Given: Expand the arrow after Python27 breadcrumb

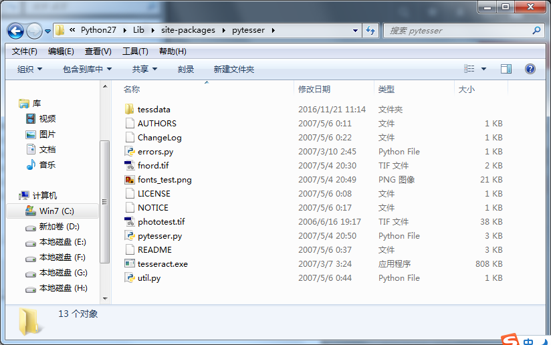Looking at the screenshot, I should pos(125,31).
